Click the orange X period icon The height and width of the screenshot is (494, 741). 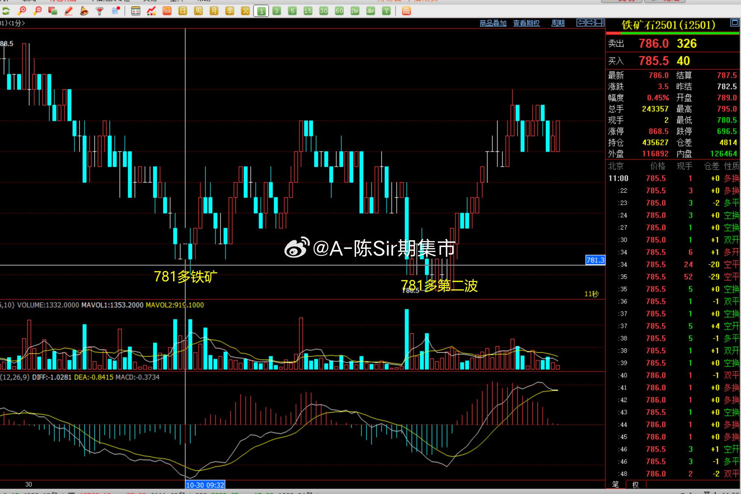tap(245, 11)
